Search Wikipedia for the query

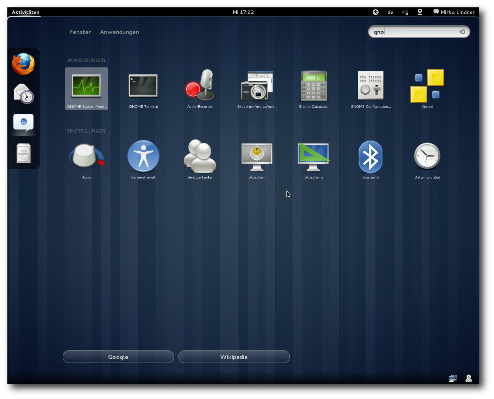(x=234, y=357)
